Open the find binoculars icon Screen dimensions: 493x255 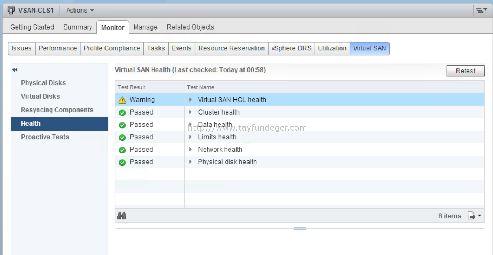point(122,216)
